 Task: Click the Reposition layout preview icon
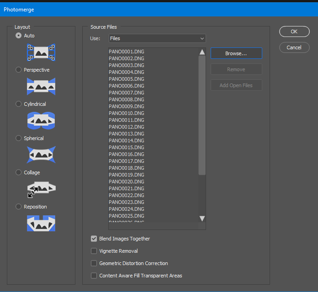pyautogui.click(x=41, y=223)
